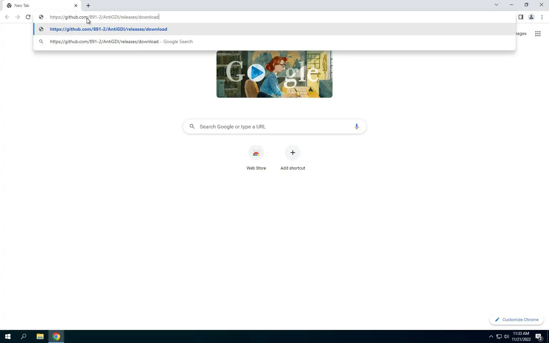Click the reload page icon

pyautogui.click(x=28, y=17)
